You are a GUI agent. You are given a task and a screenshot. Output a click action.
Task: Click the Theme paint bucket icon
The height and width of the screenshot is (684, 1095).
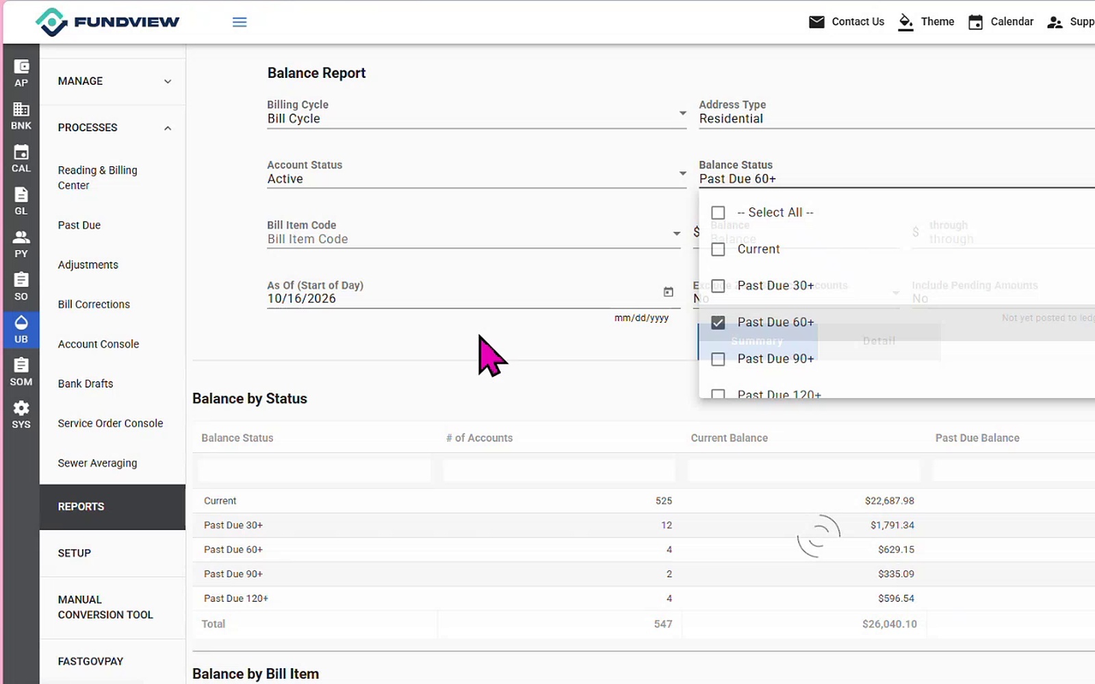[x=905, y=22]
